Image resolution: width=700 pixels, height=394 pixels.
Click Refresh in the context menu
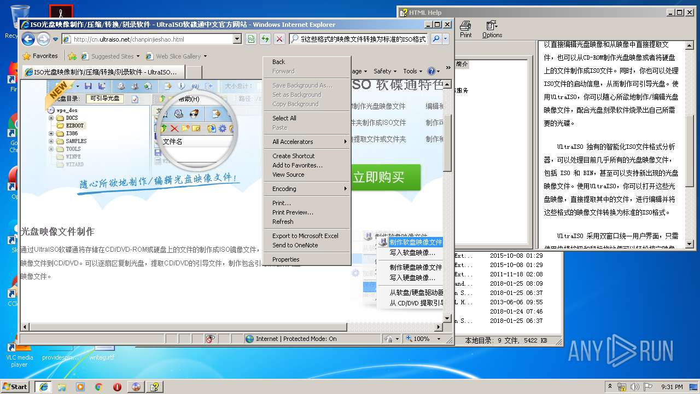[307, 222]
